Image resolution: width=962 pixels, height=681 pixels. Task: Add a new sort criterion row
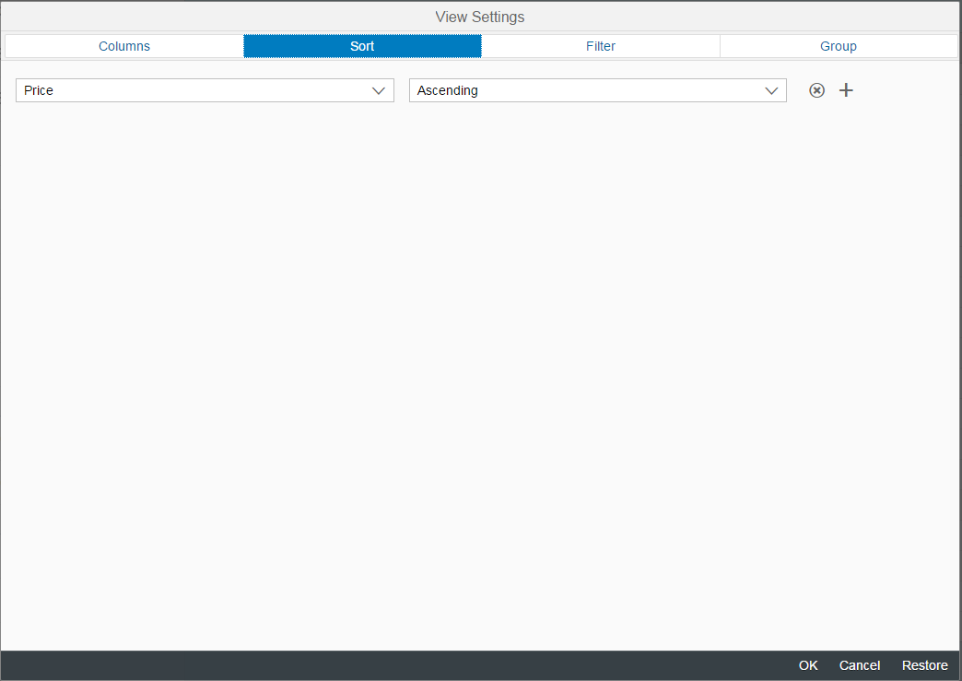846,90
